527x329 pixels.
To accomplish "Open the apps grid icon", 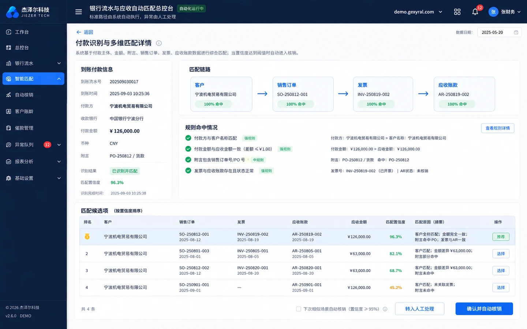I will tap(457, 12).
